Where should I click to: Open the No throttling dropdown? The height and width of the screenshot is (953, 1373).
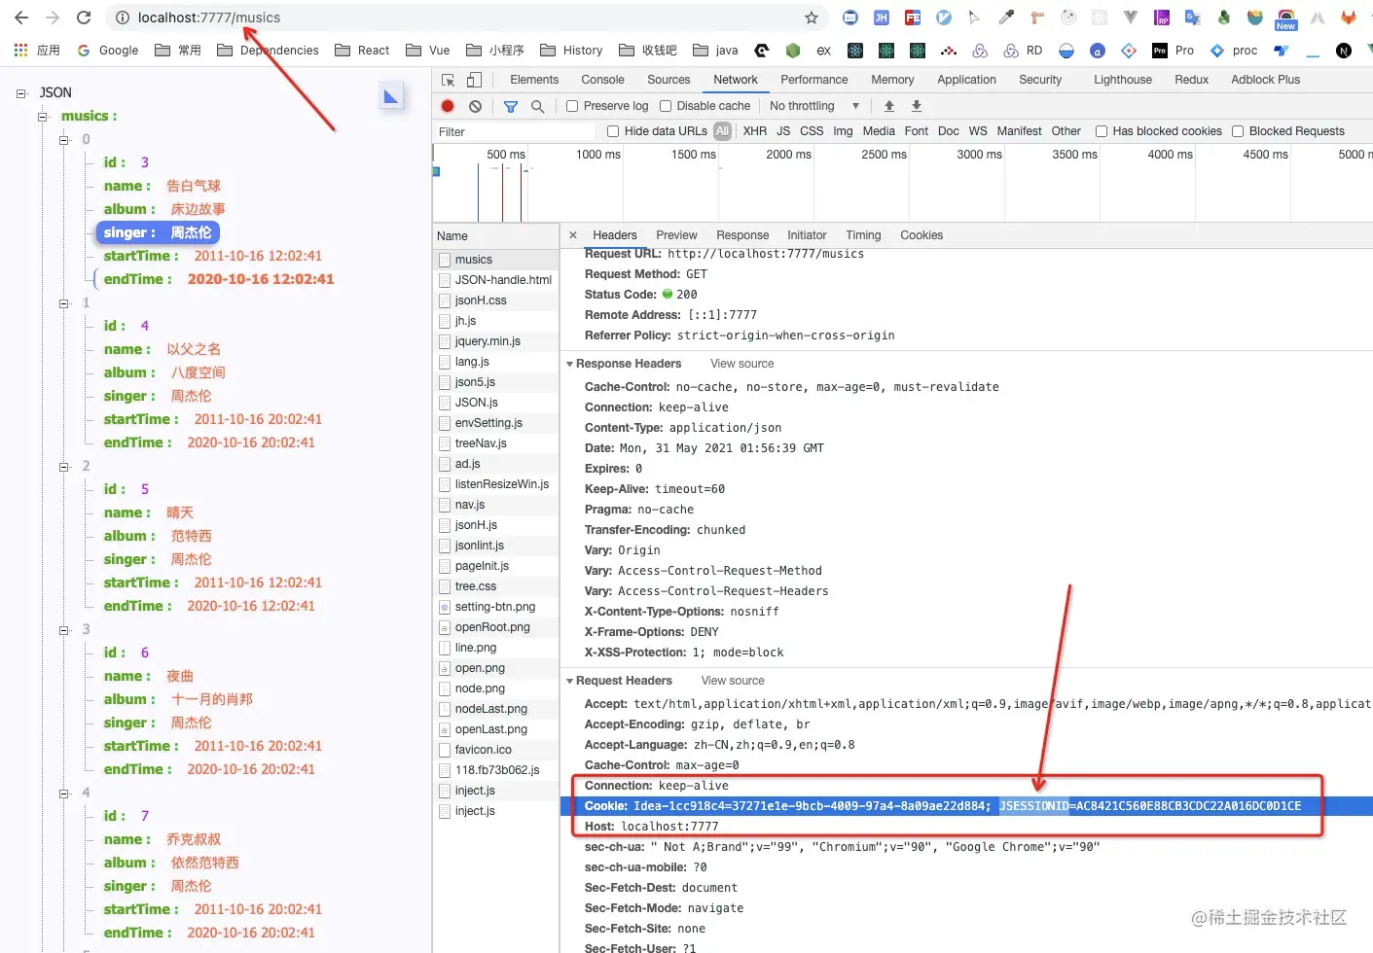(x=814, y=106)
